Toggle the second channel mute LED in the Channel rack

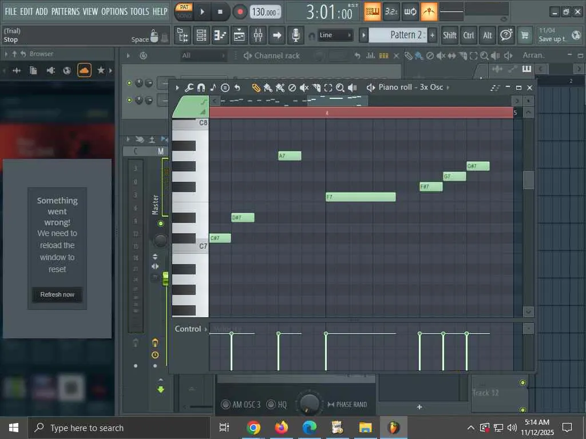[x=129, y=100]
